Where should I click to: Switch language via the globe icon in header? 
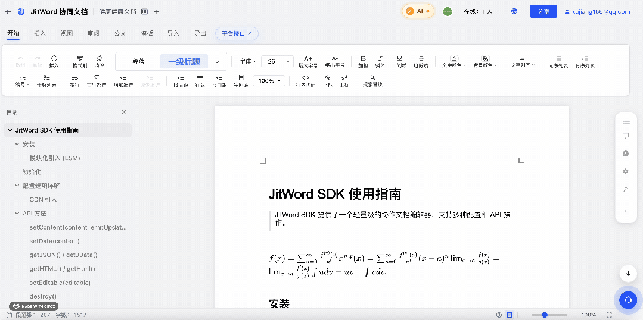514,11
